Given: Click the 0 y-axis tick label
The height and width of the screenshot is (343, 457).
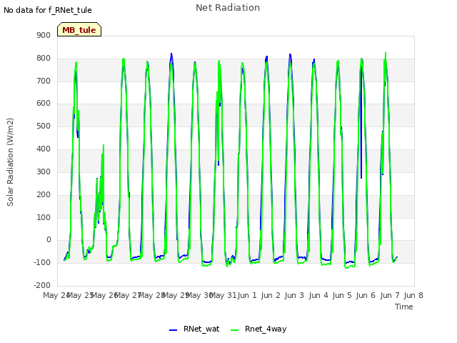Looking at the screenshot, I should 49,240.
